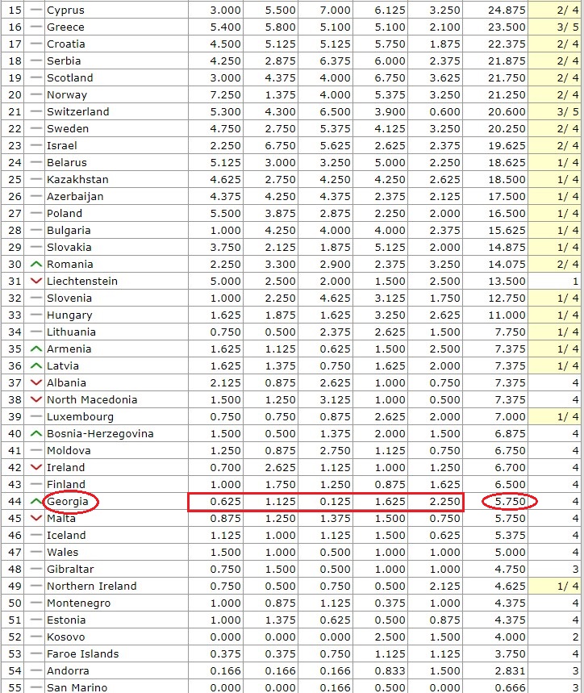Click Romania total value 14.075

click(x=507, y=265)
